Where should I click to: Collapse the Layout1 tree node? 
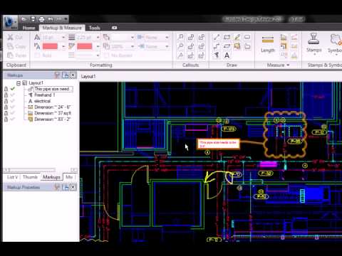pyautogui.click(x=19, y=83)
